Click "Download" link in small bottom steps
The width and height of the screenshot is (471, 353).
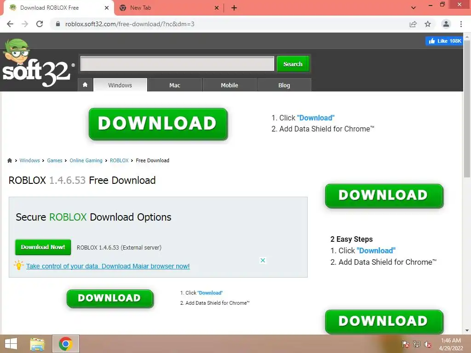click(210, 293)
